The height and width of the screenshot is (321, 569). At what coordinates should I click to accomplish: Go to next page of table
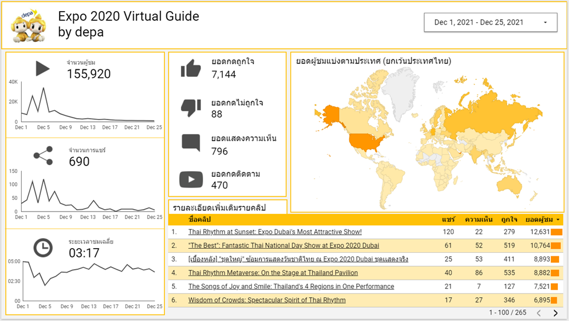[x=556, y=313]
